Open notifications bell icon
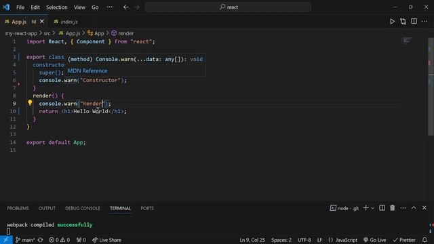Viewport: 434px width, 244px height. (x=425, y=240)
